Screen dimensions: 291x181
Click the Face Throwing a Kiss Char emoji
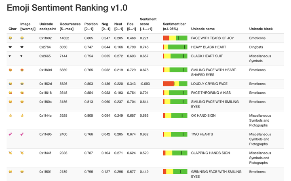[x=11, y=93]
